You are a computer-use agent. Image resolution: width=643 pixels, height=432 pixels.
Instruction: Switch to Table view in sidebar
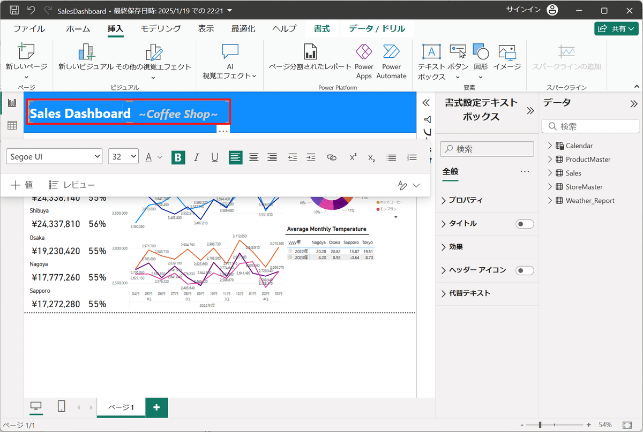pyautogui.click(x=12, y=125)
